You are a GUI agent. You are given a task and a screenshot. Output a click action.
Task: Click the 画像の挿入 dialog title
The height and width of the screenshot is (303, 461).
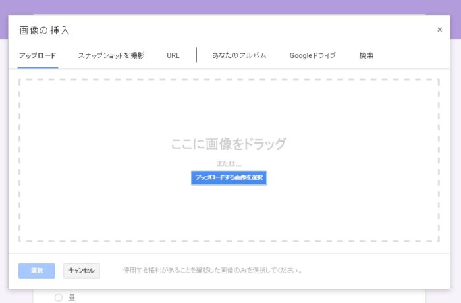coord(44,30)
